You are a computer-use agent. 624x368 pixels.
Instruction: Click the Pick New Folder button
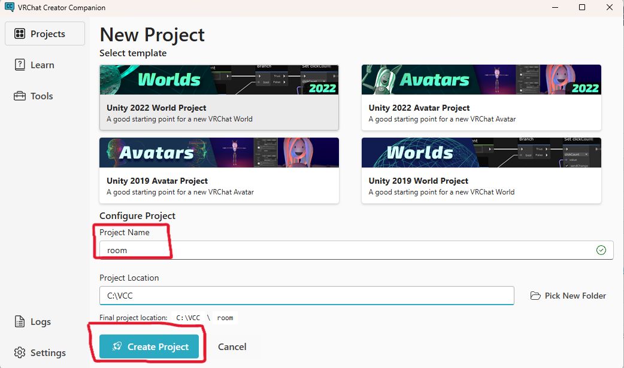(x=568, y=296)
